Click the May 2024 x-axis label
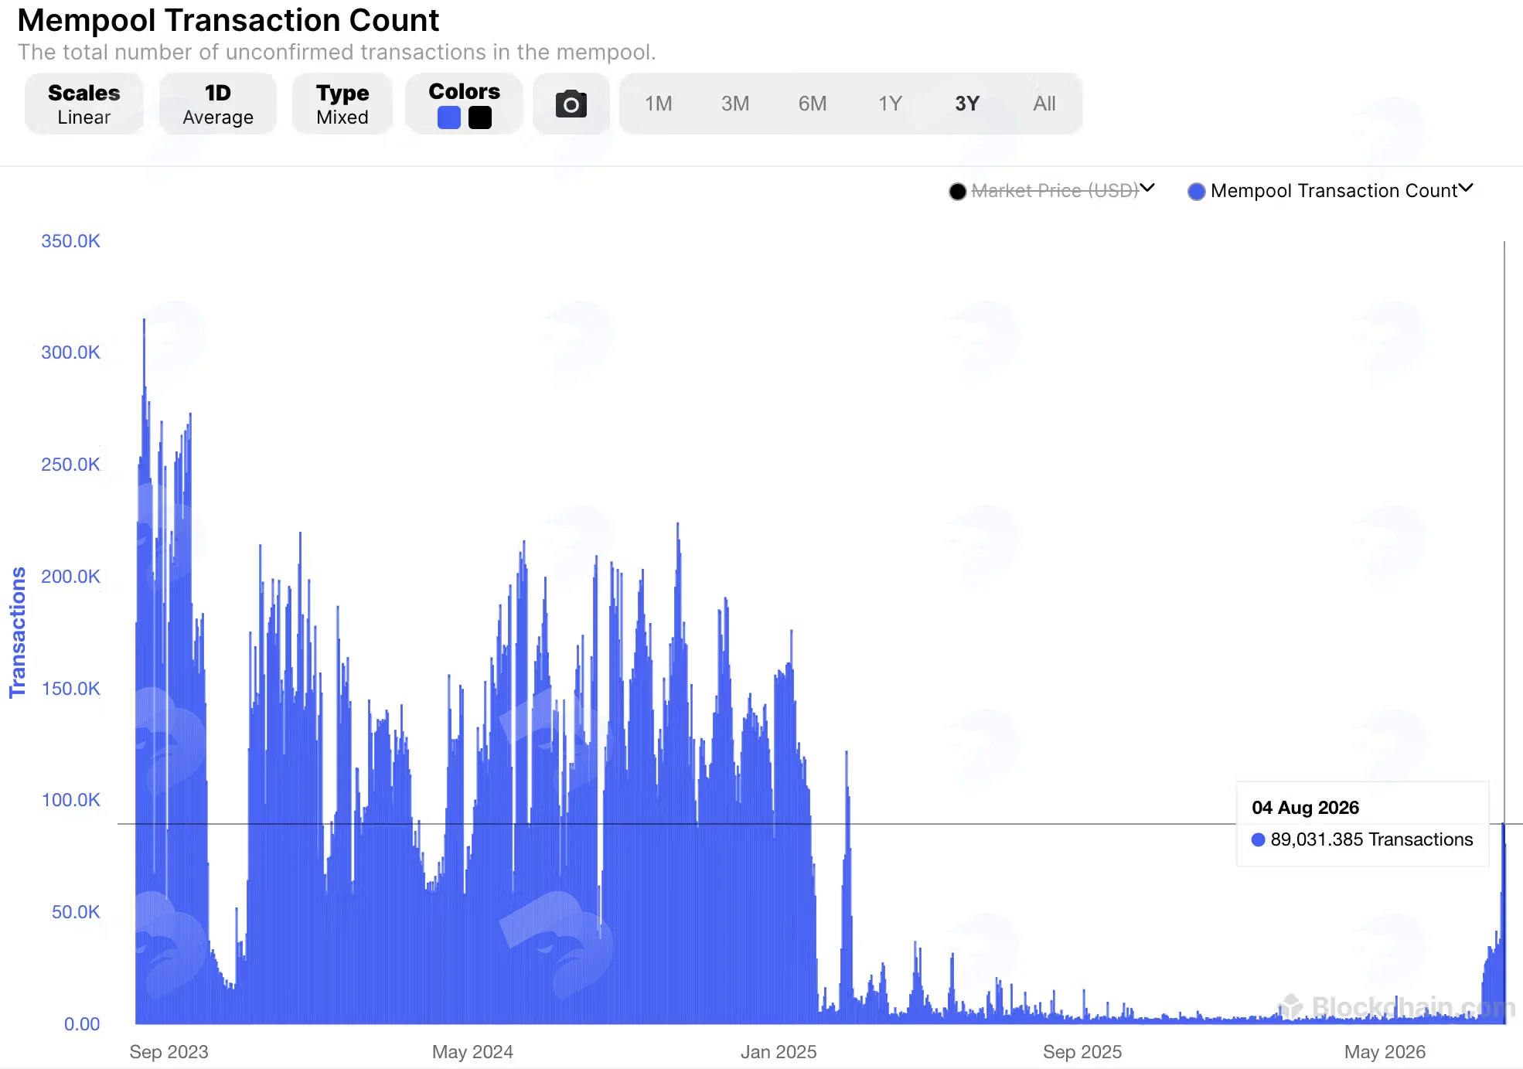The width and height of the screenshot is (1523, 1069). coord(472,1052)
